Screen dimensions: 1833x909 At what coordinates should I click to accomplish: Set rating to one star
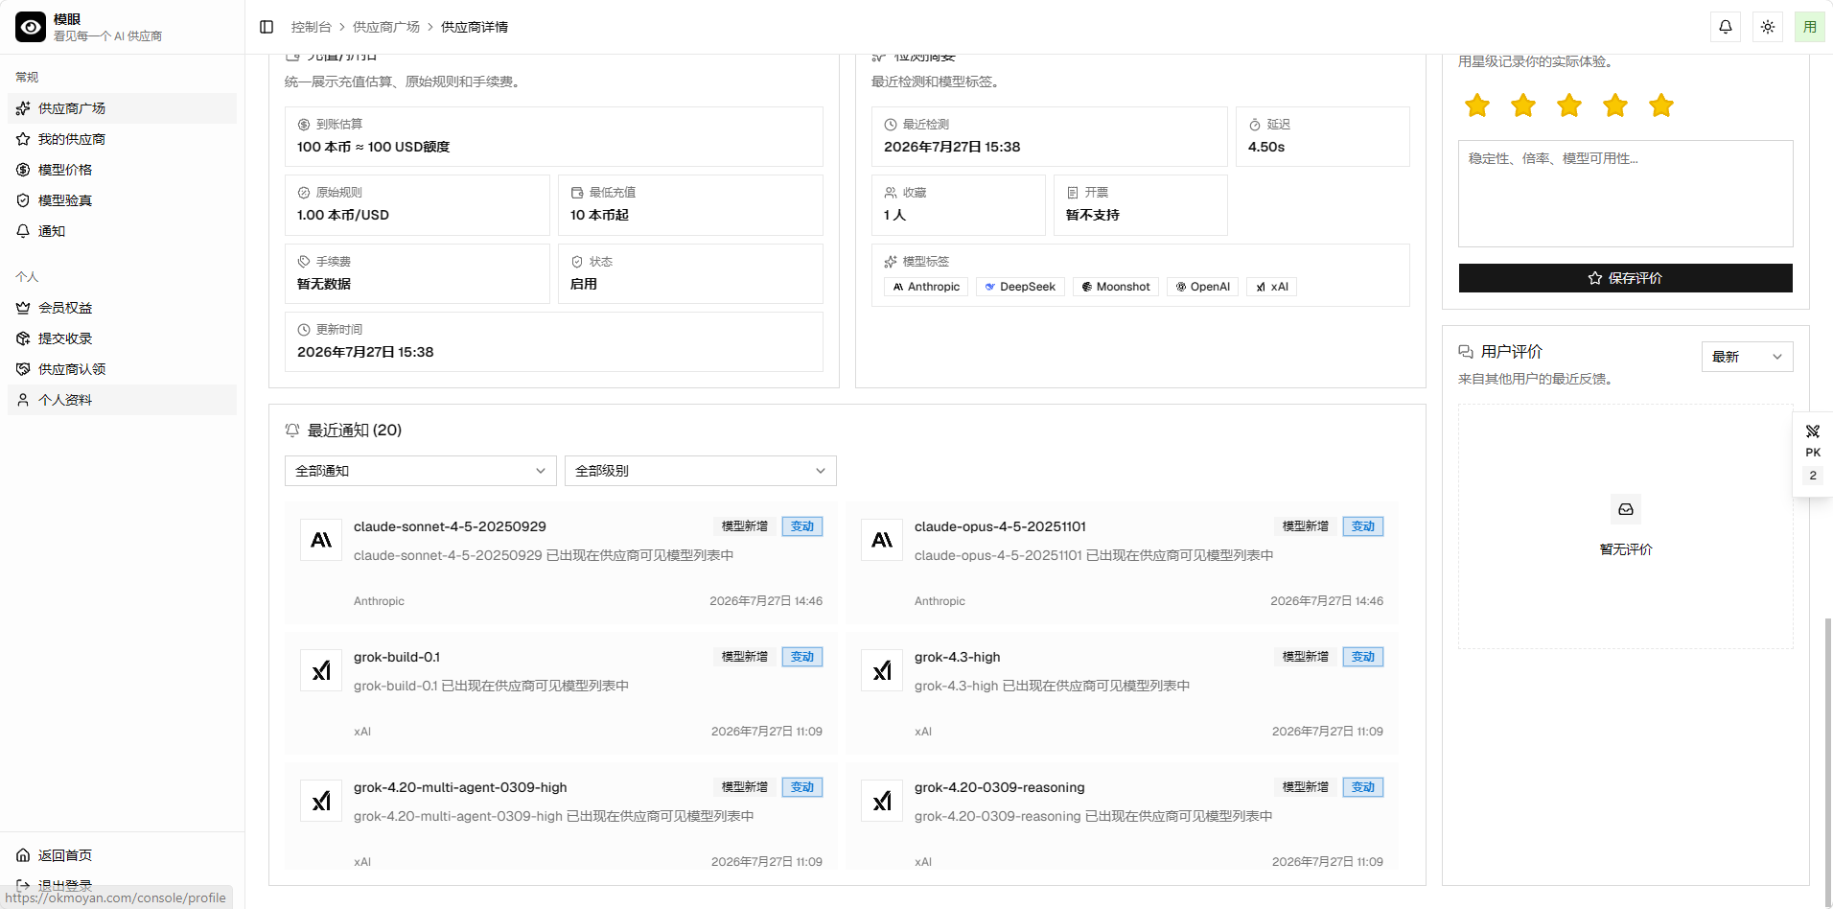tap(1477, 105)
